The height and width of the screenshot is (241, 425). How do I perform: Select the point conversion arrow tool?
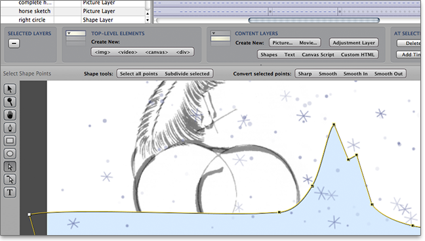tap(10, 179)
